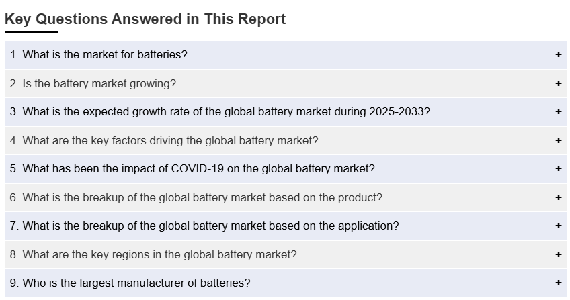Click plus icon beside 'What is the market for batteries?'
The width and height of the screenshot is (570, 300).
pos(559,55)
